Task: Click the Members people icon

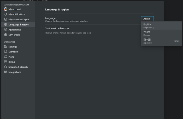Action: click(5, 52)
